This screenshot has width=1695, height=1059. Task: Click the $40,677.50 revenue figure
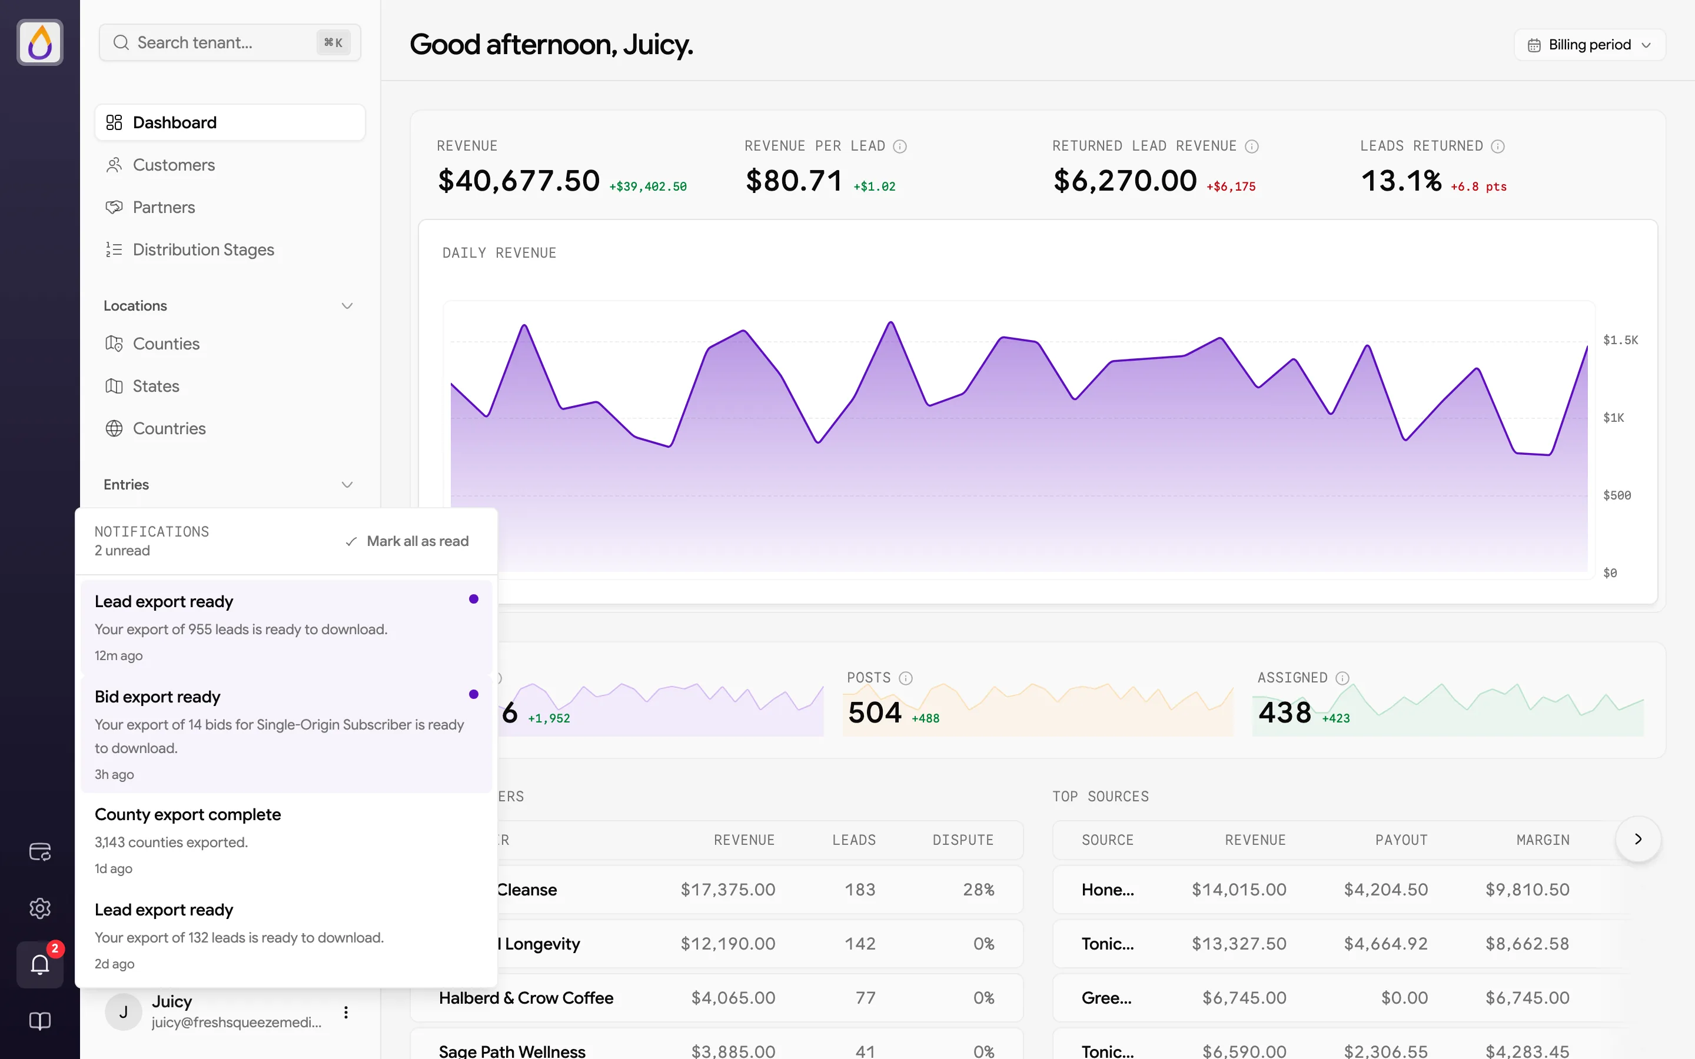519,180
